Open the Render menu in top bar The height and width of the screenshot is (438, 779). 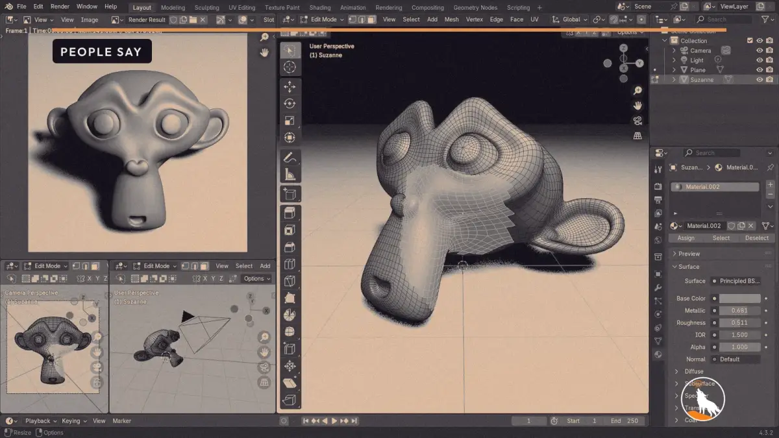pyautogui.click(x=60, y=7)
